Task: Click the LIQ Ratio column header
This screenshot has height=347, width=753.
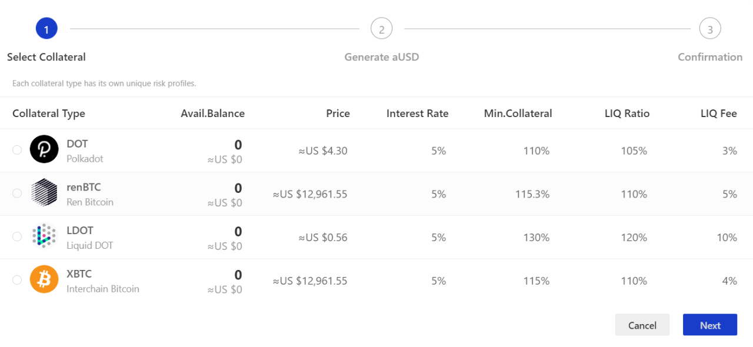Action: [x=627, y=114]
